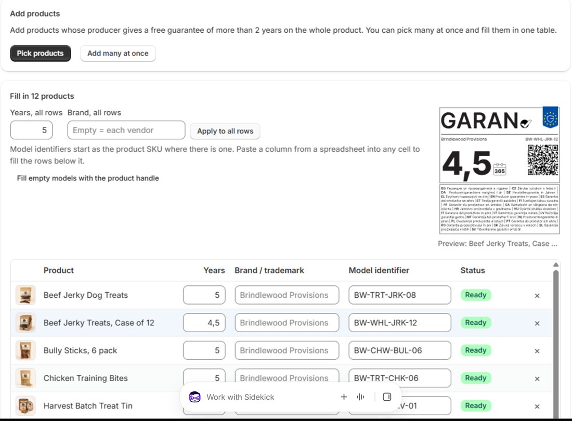572x421 pixels.
Task: Click the plus icon in Sidekick bar
Action: tap(344, 397)
